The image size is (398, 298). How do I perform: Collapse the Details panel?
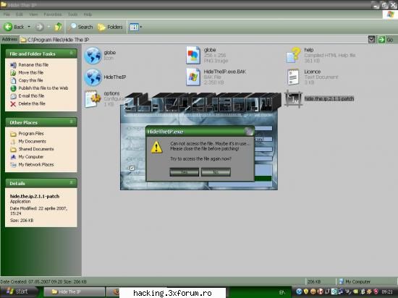[x=72, y=182]
